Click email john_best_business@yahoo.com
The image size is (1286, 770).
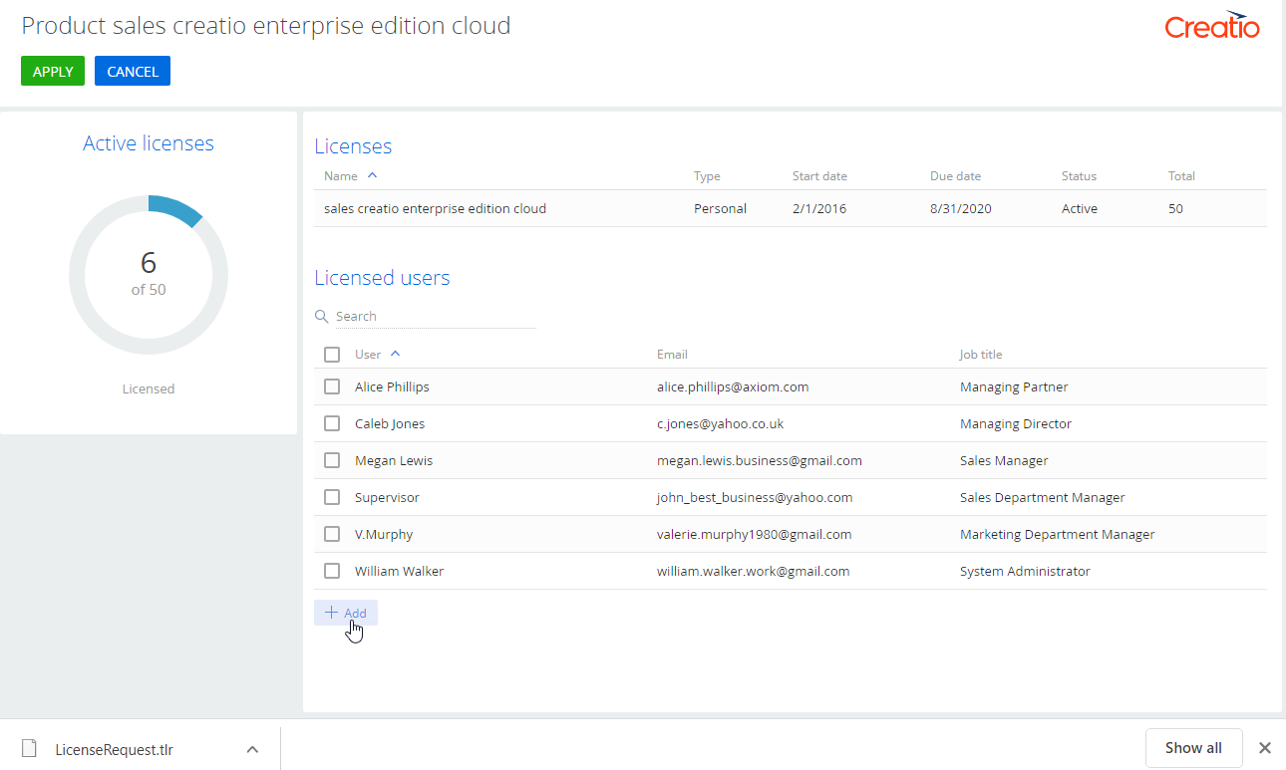755,497
